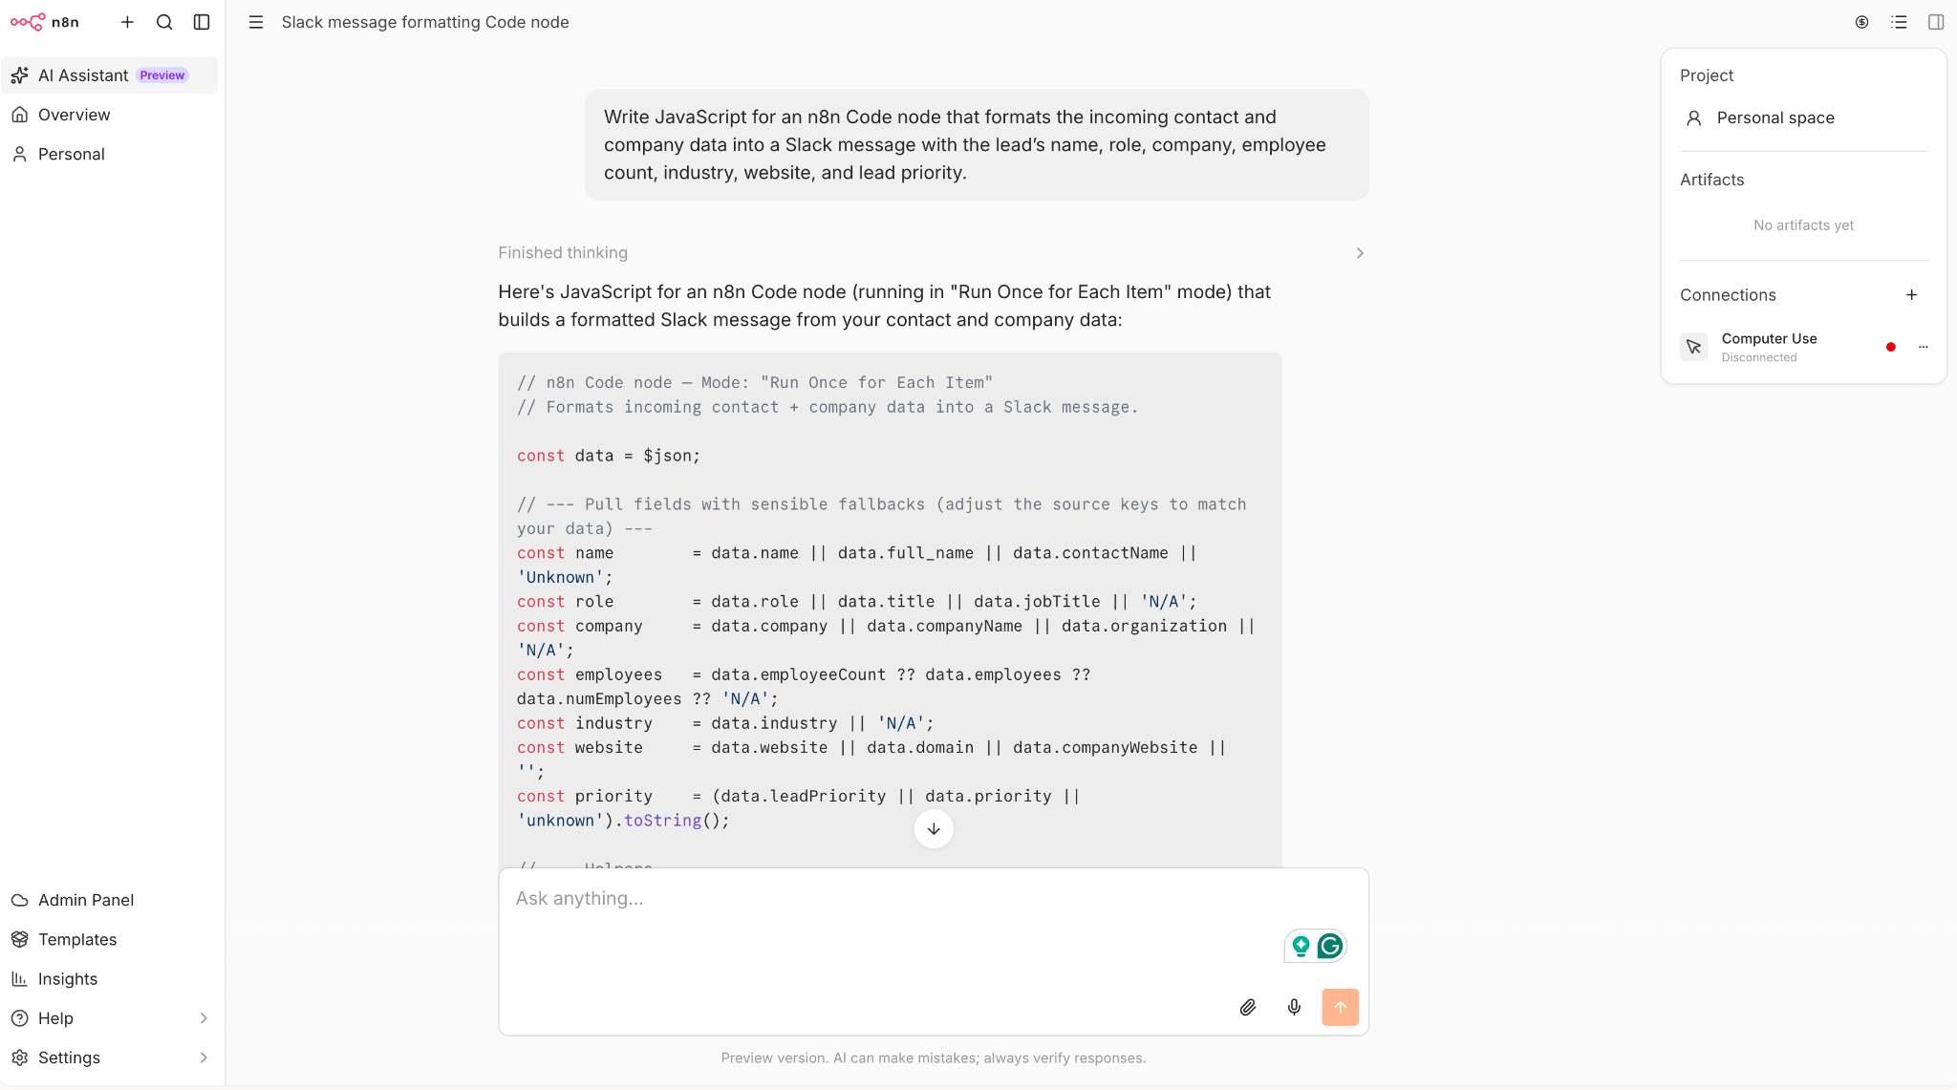This screenshot has width=1957, height=1090.
Task: Open search with magnifier icon
Action: 164,22
